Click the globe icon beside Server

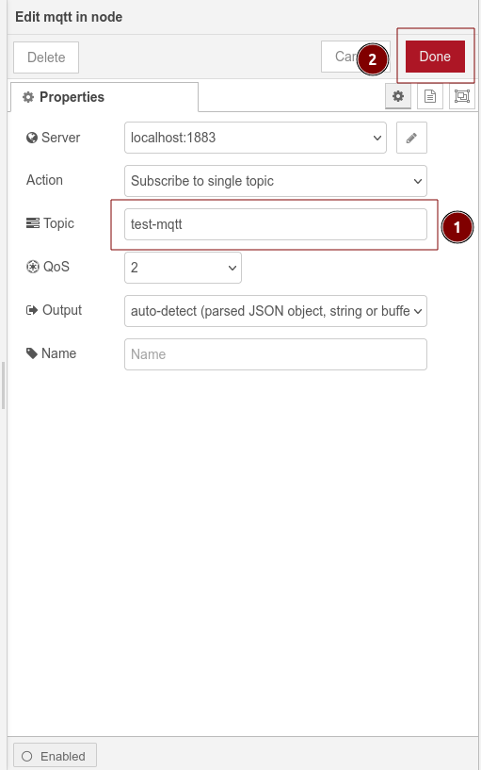coord(32,138)
